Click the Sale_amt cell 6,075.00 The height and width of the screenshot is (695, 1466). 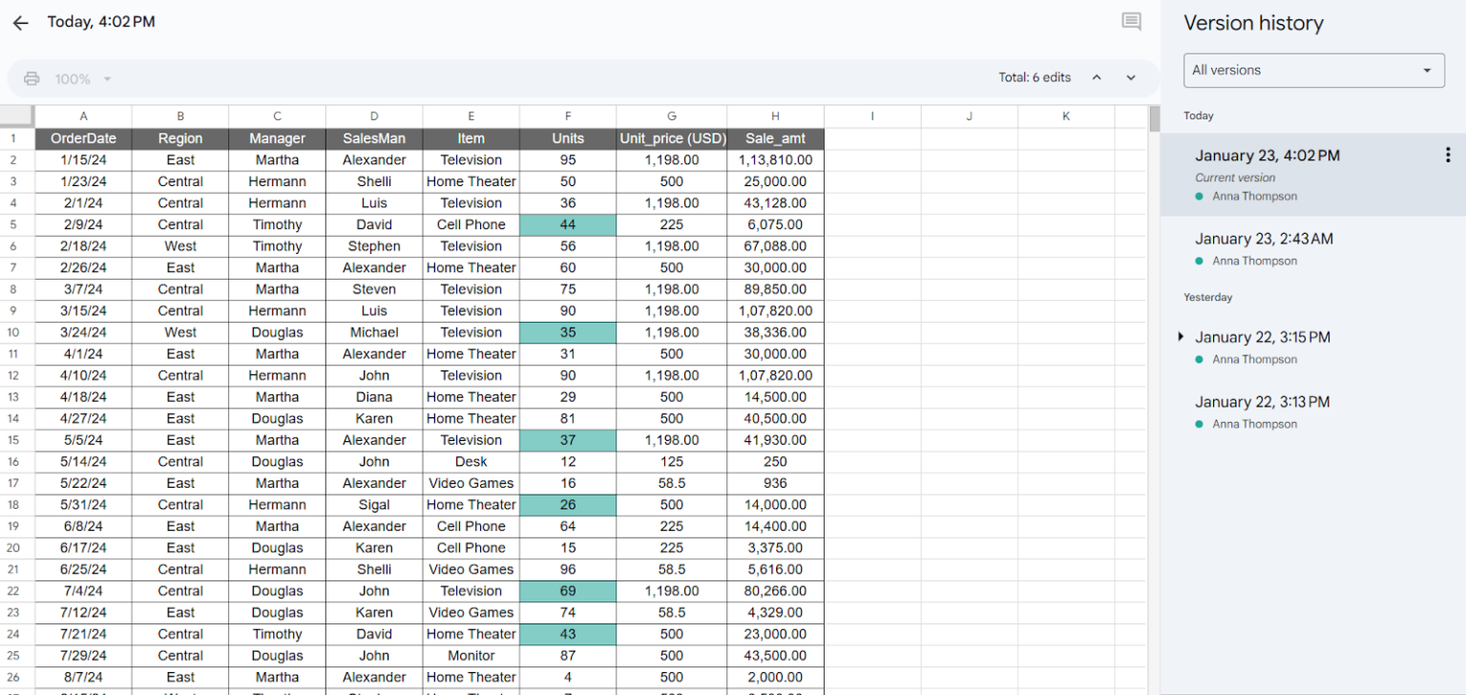tap(775, 224)
